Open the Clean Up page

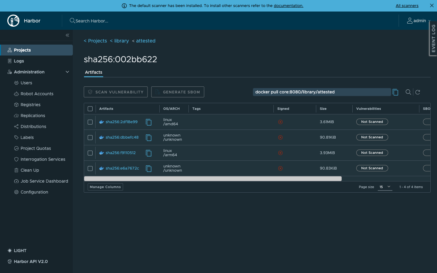(30, 170)
